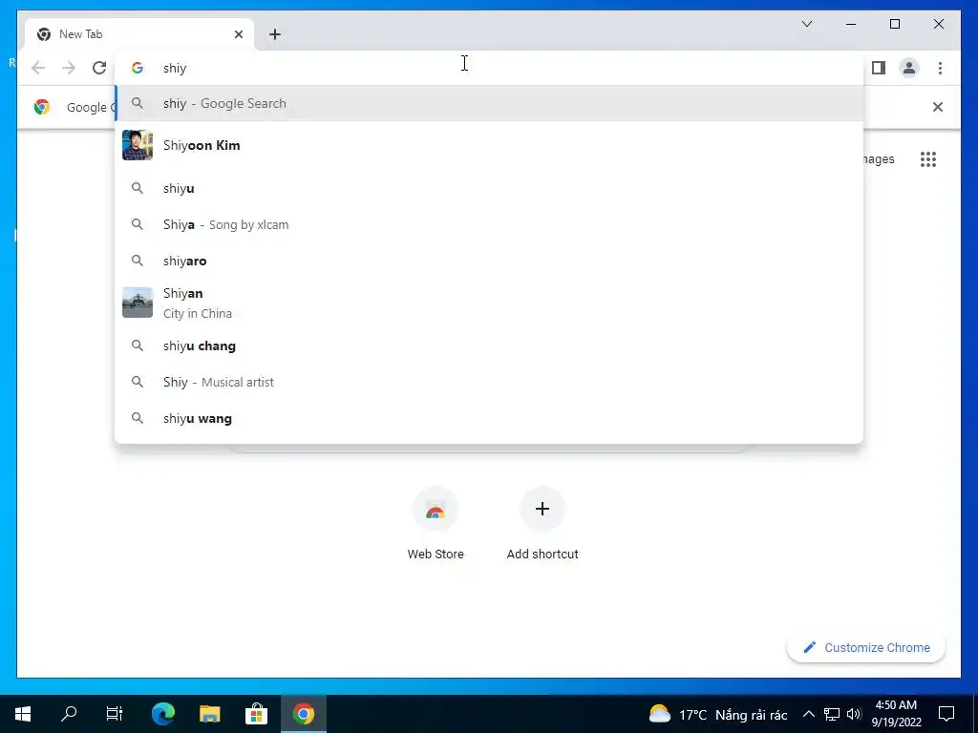Launch Microsoft Edge from taskbar

pyautogui.click(x=163, y=714)
